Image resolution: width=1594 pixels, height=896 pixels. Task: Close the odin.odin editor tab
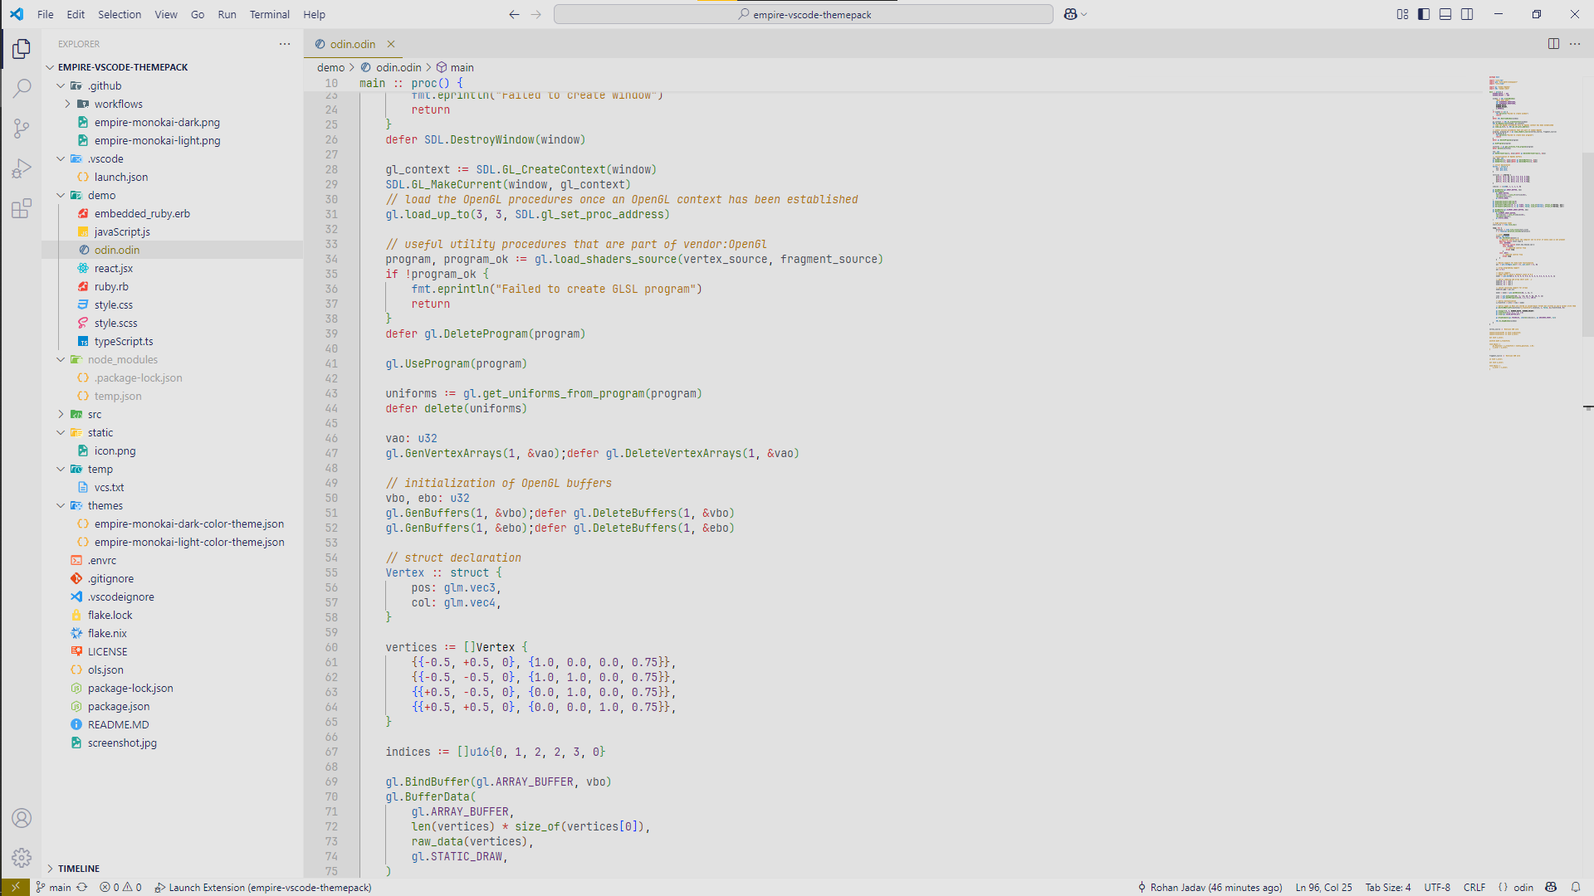pos(391,44)
